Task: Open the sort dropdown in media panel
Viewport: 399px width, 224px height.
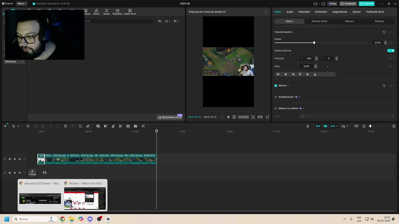Action: click(168, 21)
